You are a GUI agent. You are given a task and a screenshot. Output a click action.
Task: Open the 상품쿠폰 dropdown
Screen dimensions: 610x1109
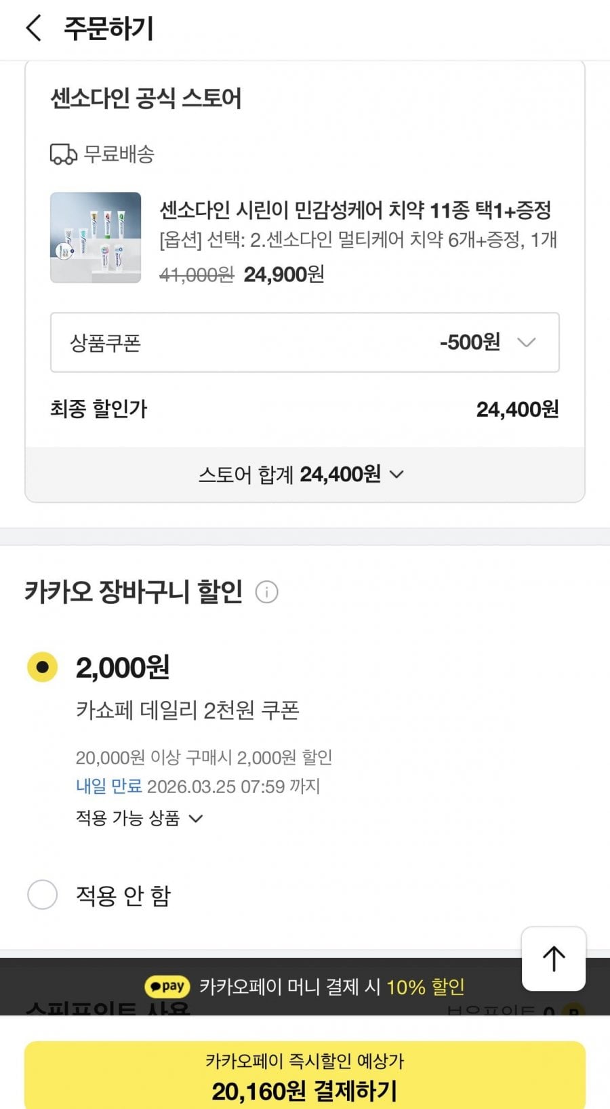tap(304, 342)
